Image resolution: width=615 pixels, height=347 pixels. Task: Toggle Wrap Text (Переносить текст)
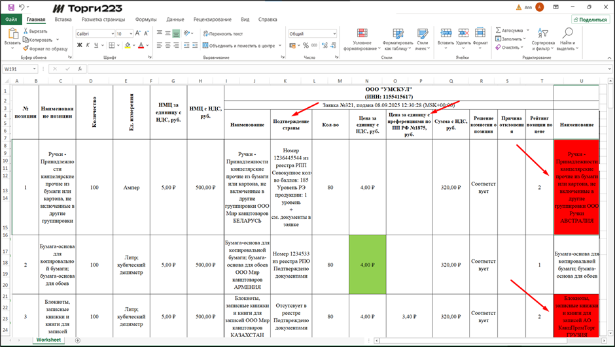pos(222,33)
